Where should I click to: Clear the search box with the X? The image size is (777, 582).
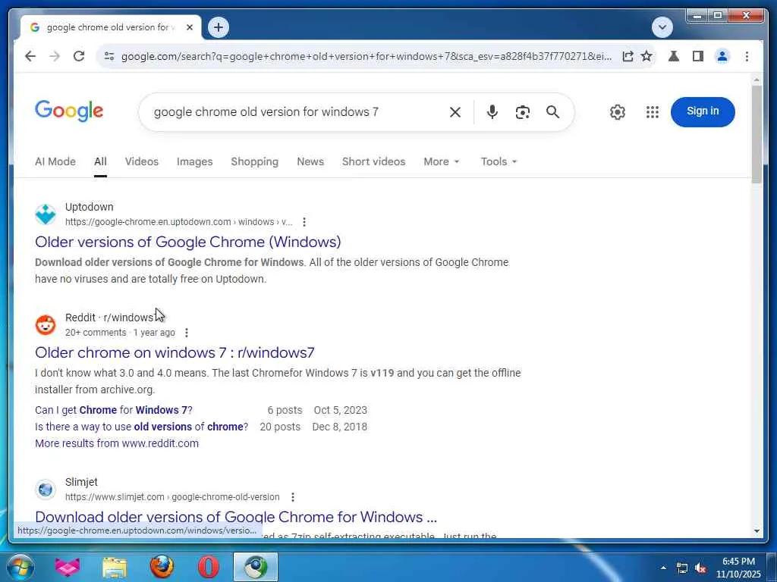click(x=455, y=112)
